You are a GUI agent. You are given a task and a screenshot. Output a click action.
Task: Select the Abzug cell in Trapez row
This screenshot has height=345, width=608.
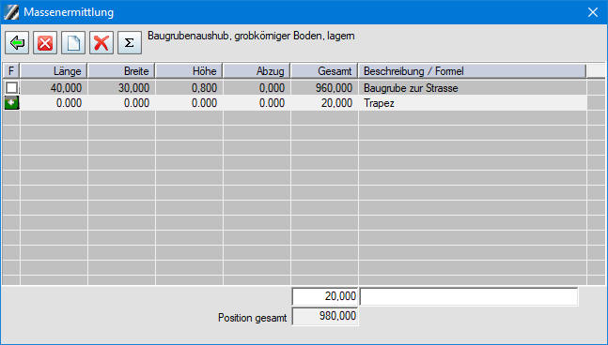(257, 103)
